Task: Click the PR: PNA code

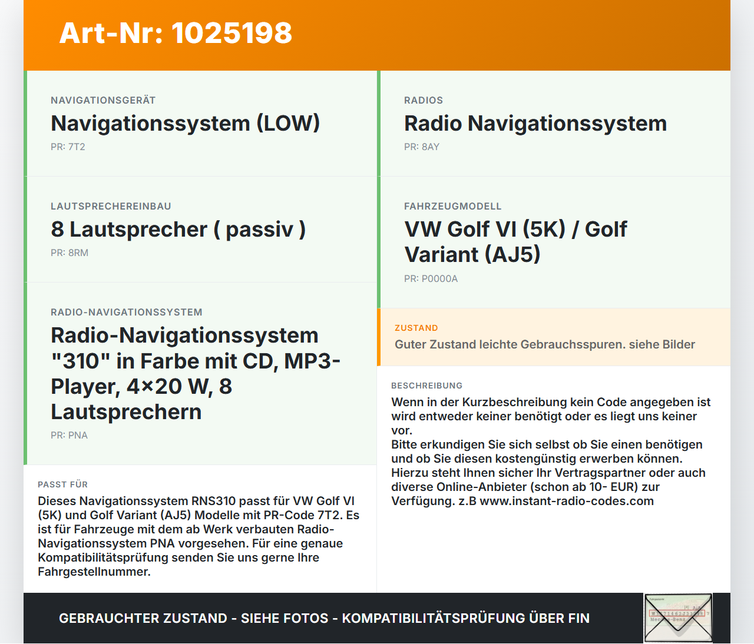Action: 69,435
